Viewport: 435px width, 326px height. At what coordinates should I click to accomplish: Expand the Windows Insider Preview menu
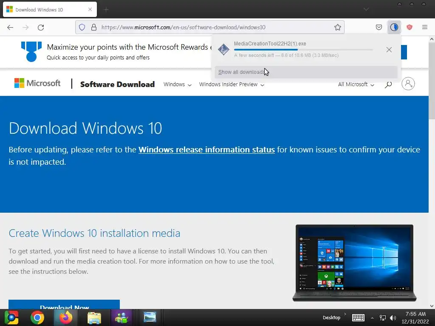tap(232, 84)
